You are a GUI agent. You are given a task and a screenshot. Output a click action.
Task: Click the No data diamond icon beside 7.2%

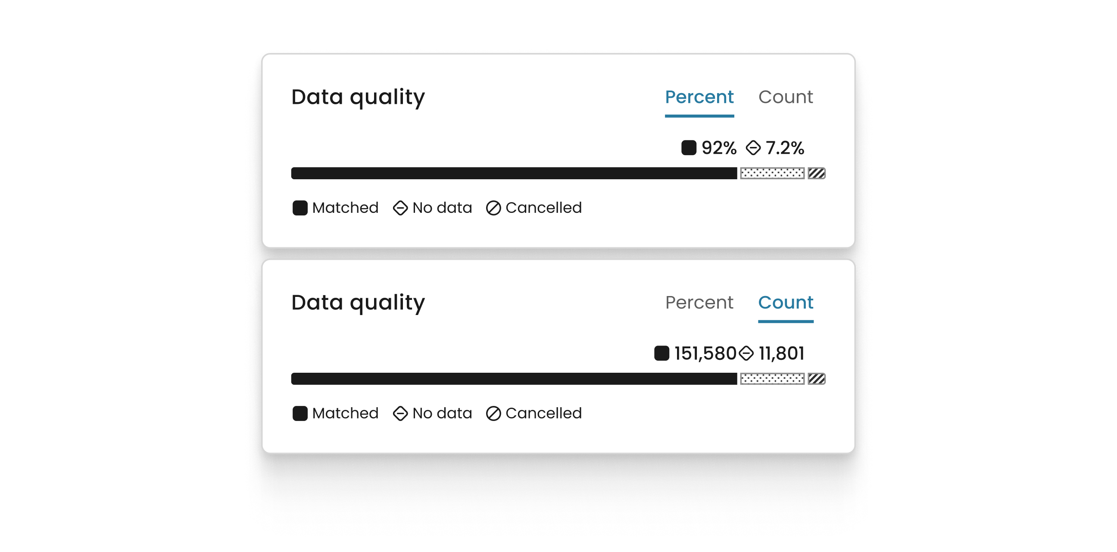pyautogui.click(x=753, y=148)
